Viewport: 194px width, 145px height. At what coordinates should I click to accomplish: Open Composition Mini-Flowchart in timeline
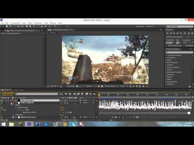click(61, 94)
